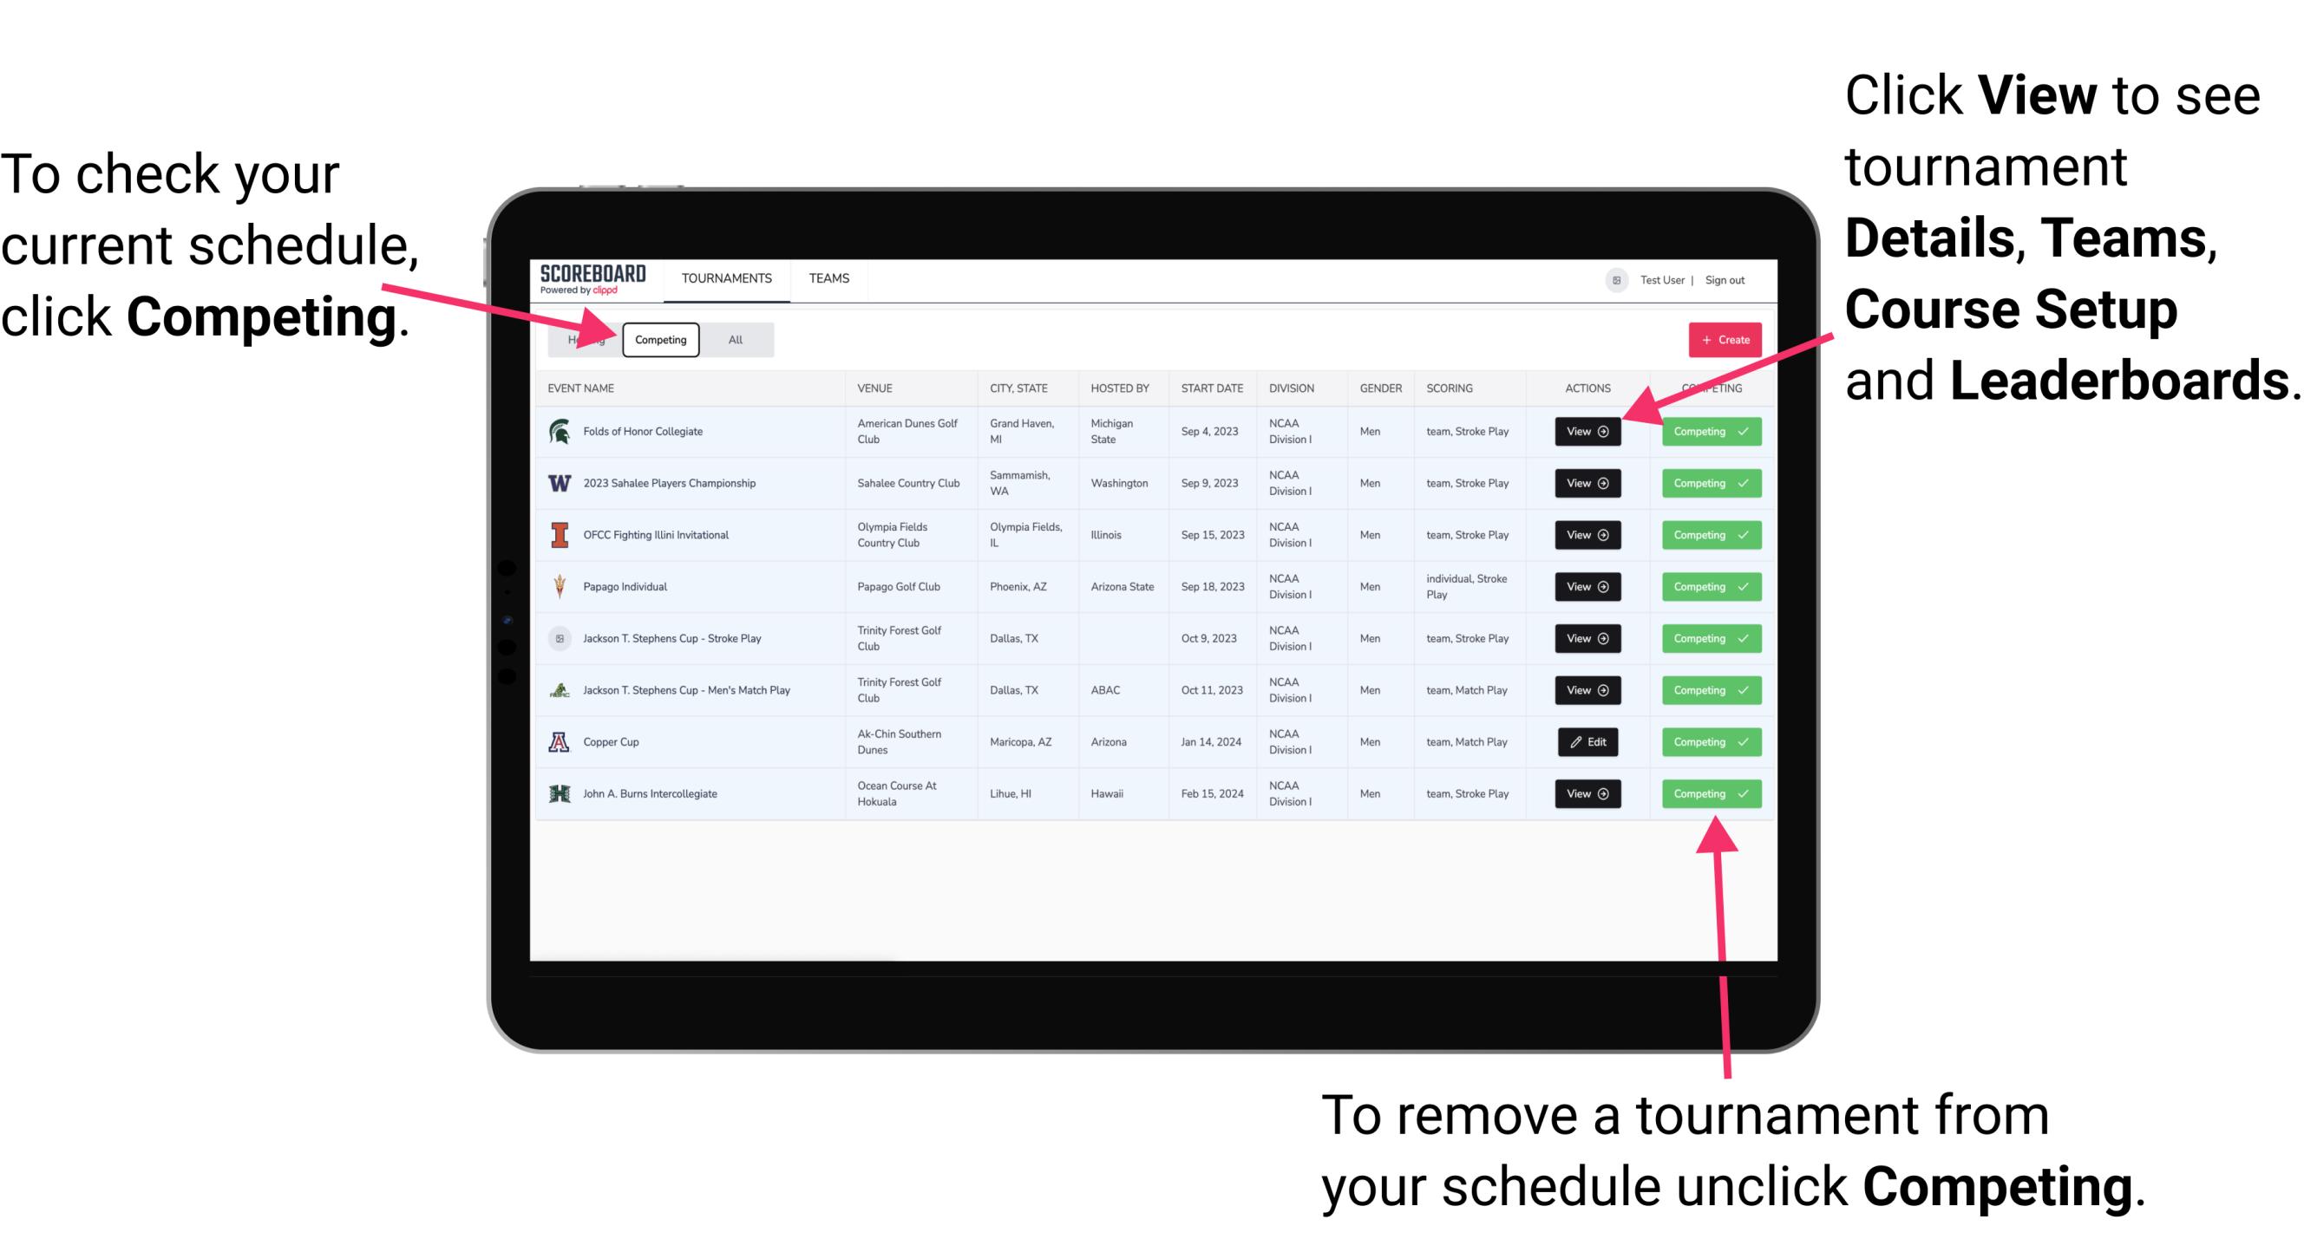Click the Home tab button
The width and height of the screenshot is (2304, 1239).
(583, 339)
